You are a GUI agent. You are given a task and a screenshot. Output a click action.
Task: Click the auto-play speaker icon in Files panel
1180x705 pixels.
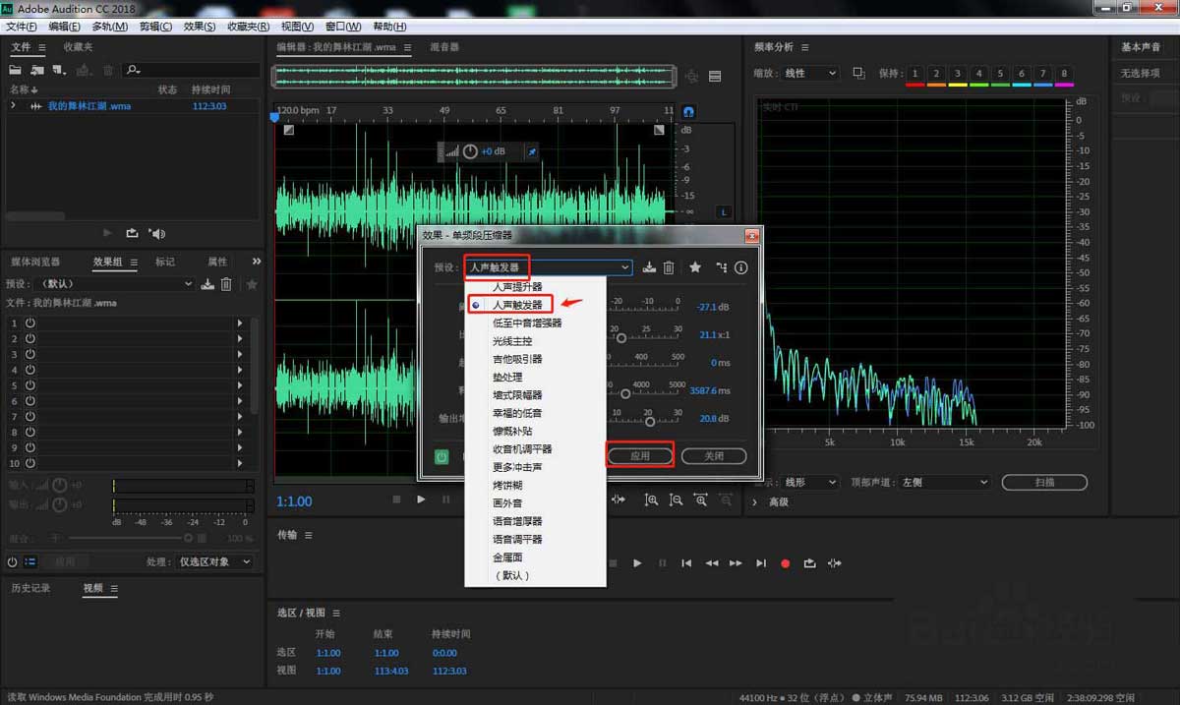[157, 233]
